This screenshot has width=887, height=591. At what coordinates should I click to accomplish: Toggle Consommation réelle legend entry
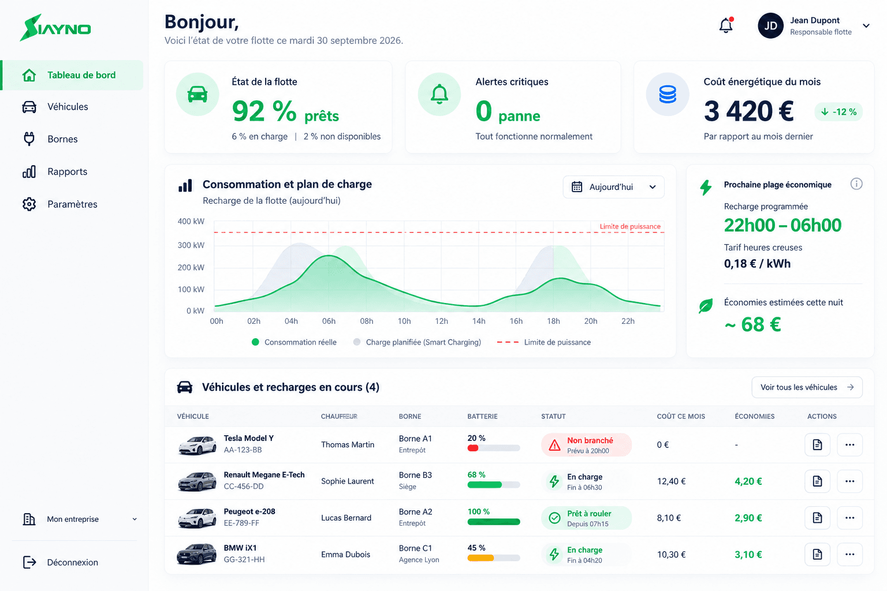tap(295, 342)
